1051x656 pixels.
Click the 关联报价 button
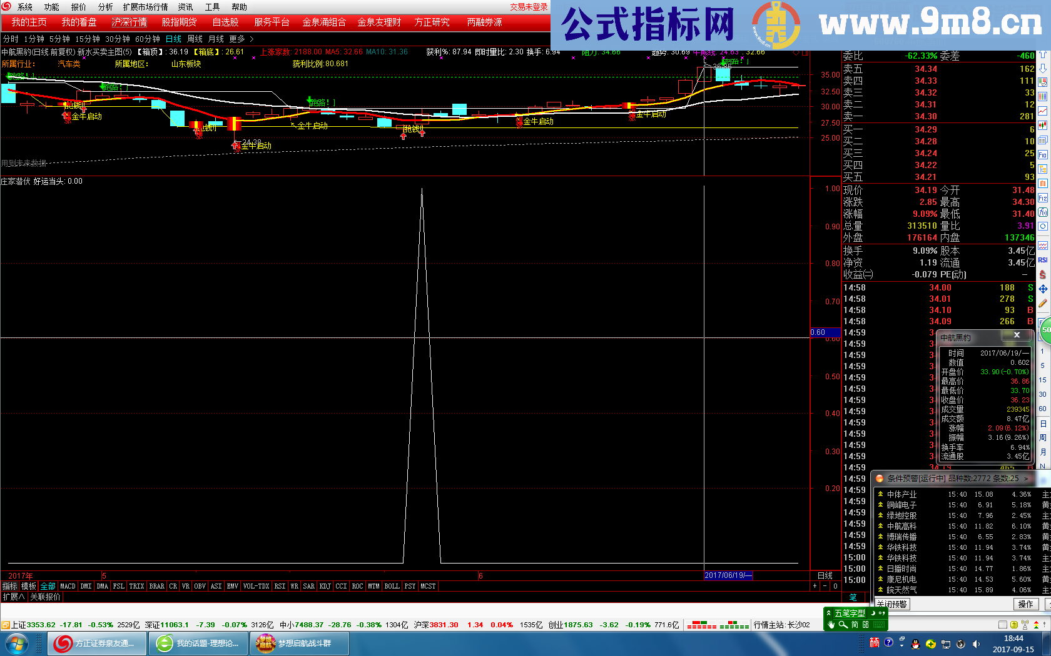(46, 597)
